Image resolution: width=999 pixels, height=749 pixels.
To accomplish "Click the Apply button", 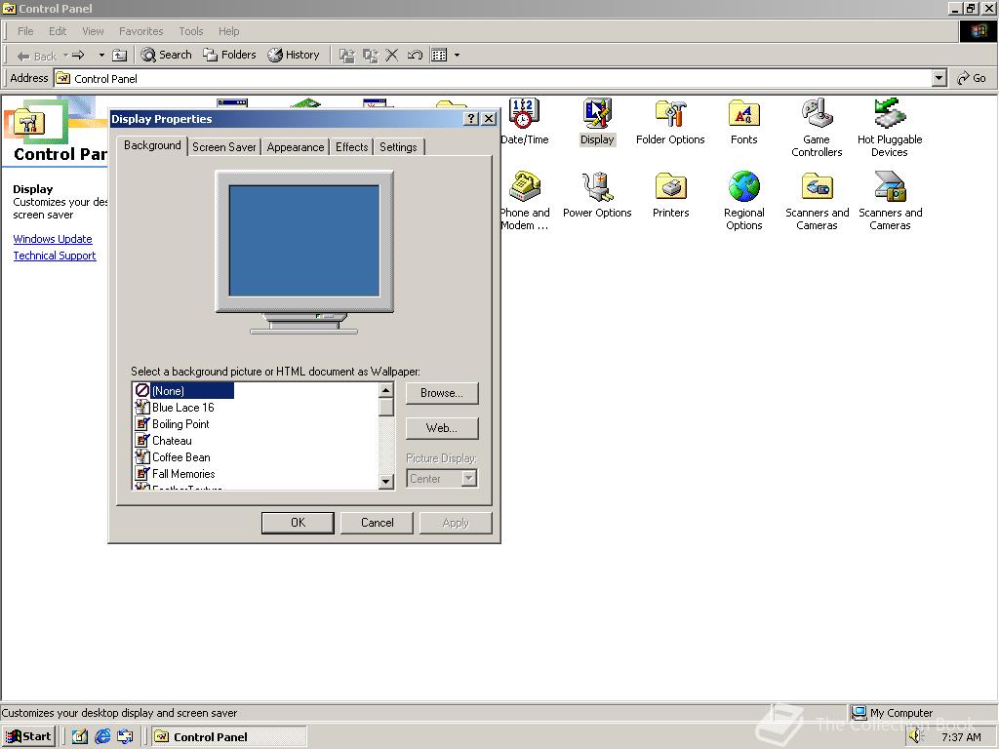I will [456, 523].
